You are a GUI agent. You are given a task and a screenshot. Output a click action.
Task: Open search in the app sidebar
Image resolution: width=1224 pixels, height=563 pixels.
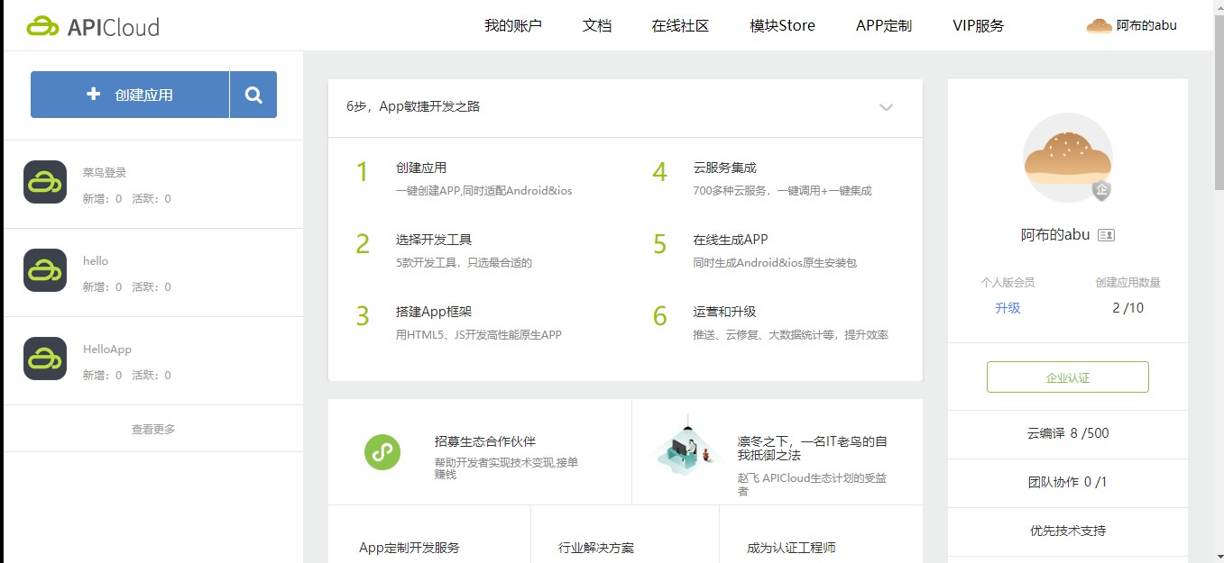point(253,94)
